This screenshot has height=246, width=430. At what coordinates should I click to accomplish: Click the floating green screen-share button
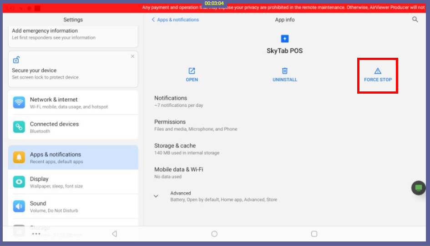pos(418,188)
